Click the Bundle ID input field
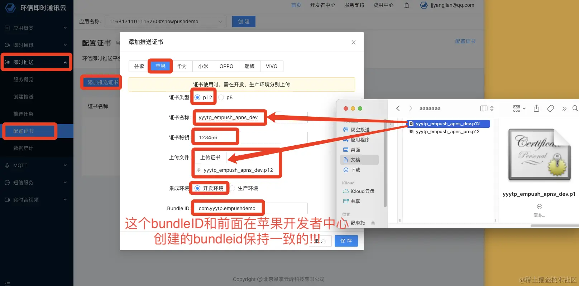Viewport: 579px width, 286px height. (251, 208)
